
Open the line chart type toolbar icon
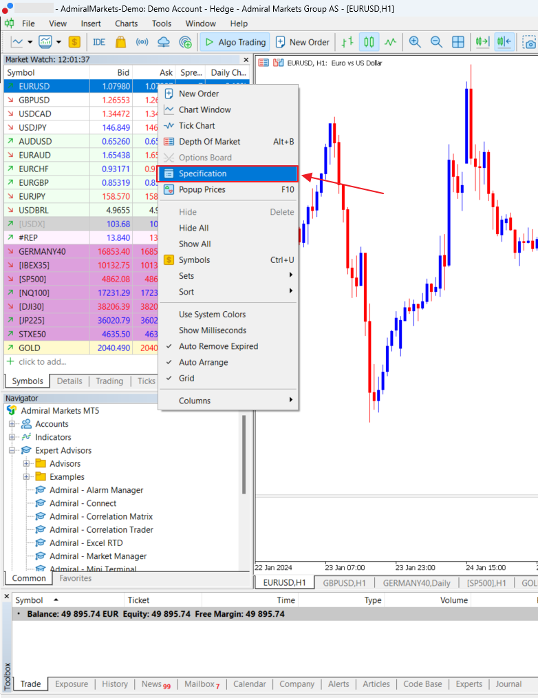pyautogui.click(x=17, y=42)
